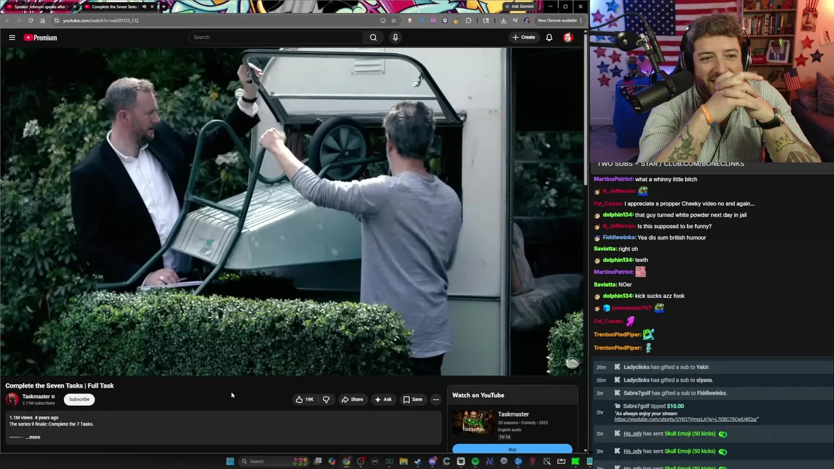The width and height of the screenshot is (834, 469).
Task: Open YouTube notifications bell
Action: [549, 38]
